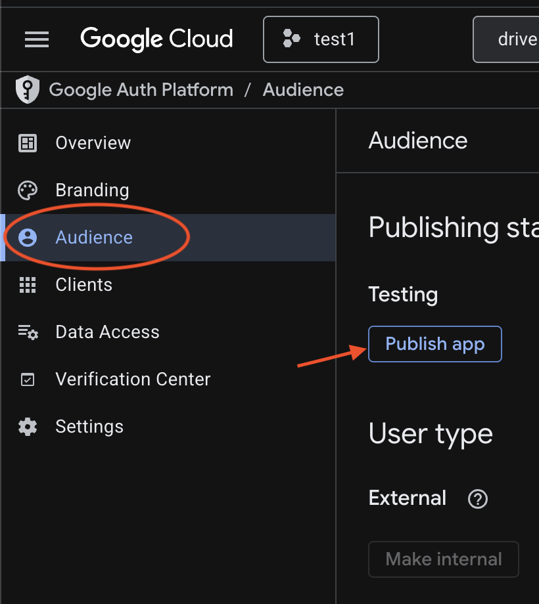Click the Publish app button
This screenshot has height=604, width=539.
[x=434, y=343]
